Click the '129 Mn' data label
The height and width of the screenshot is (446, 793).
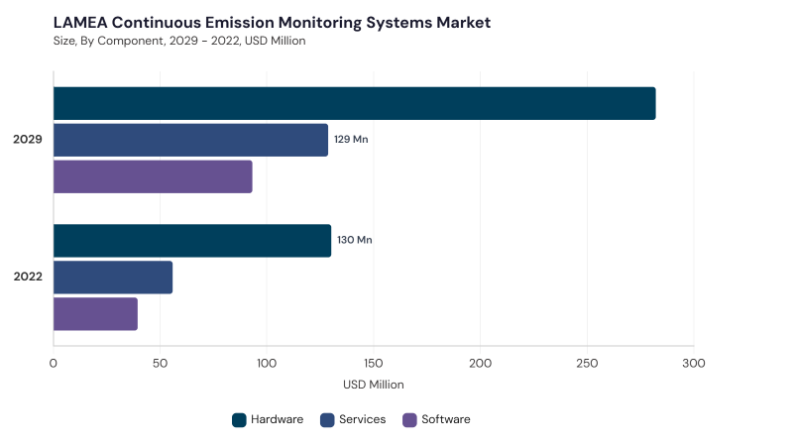click(x=351, y=140)
